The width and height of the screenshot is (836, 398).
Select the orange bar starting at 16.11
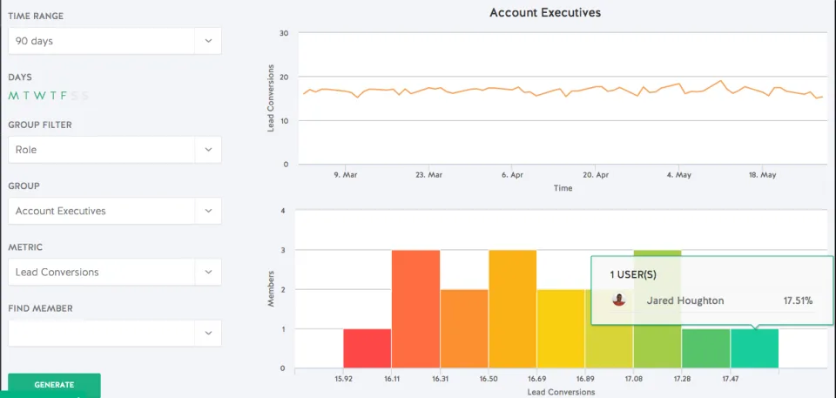(416, 309)
